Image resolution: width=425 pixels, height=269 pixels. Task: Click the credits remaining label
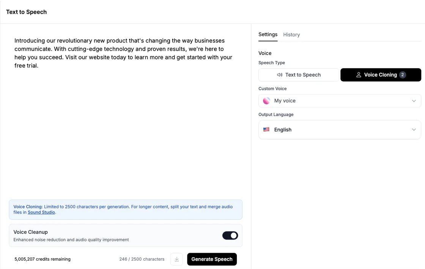(x=42, y=259)
